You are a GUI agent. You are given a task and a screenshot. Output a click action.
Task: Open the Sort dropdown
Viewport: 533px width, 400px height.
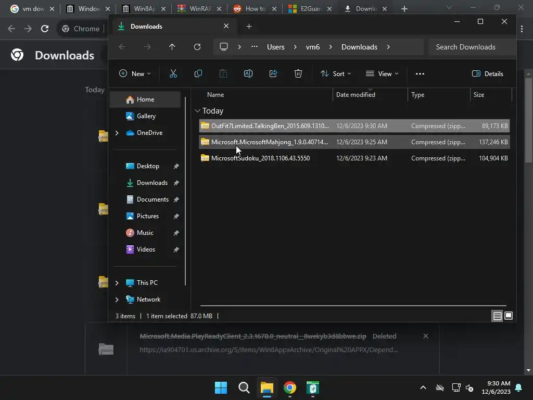[336, 73]
